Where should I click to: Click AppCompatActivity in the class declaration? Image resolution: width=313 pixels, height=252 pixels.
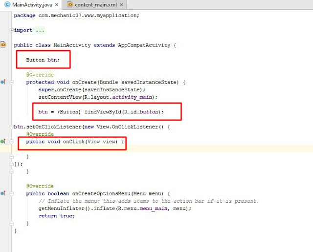tap(144, 45)
